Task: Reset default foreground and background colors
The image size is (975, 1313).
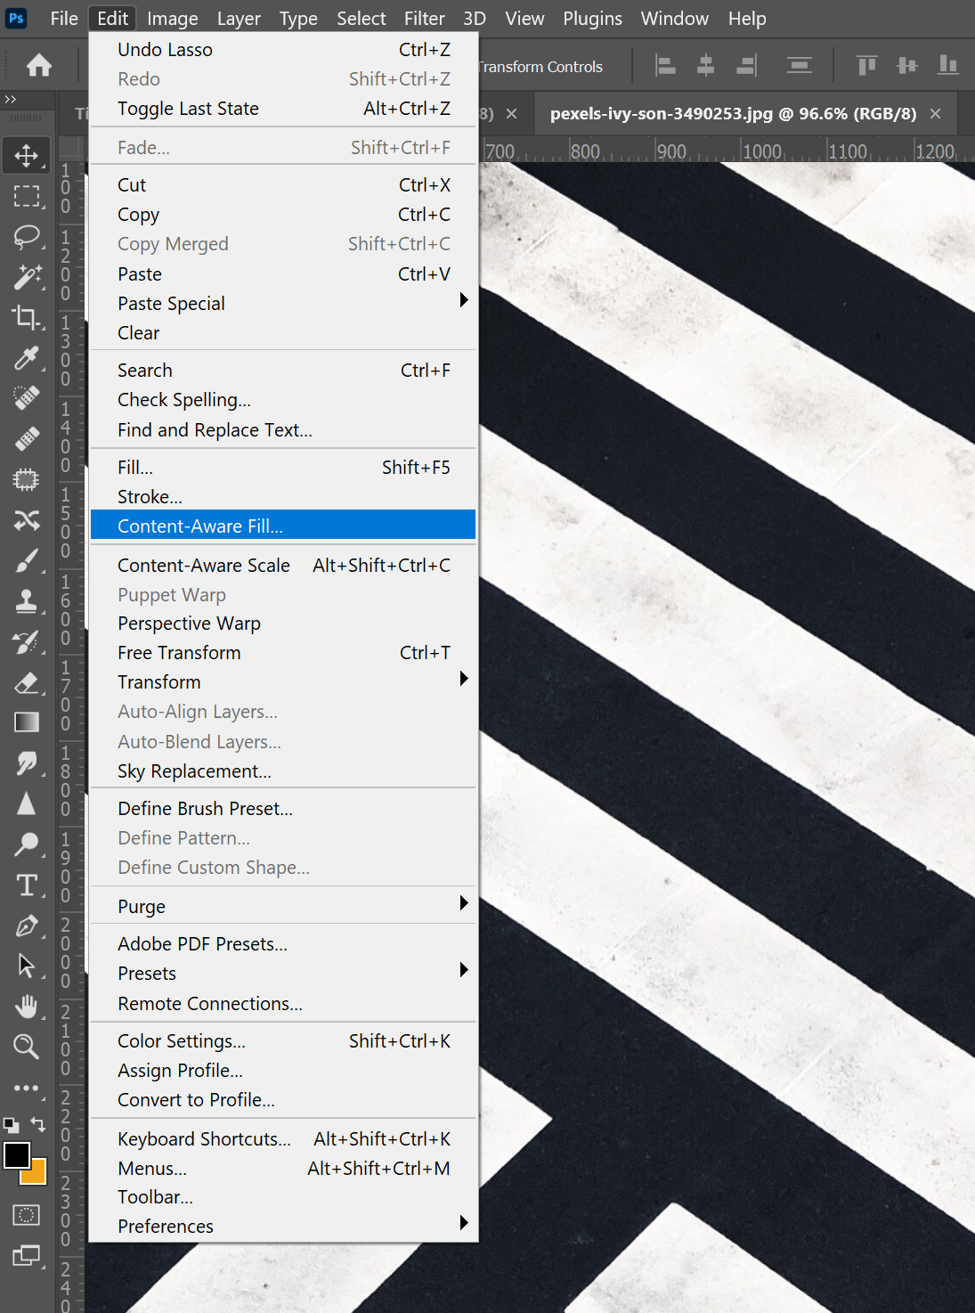Action: pos(11,1125)
